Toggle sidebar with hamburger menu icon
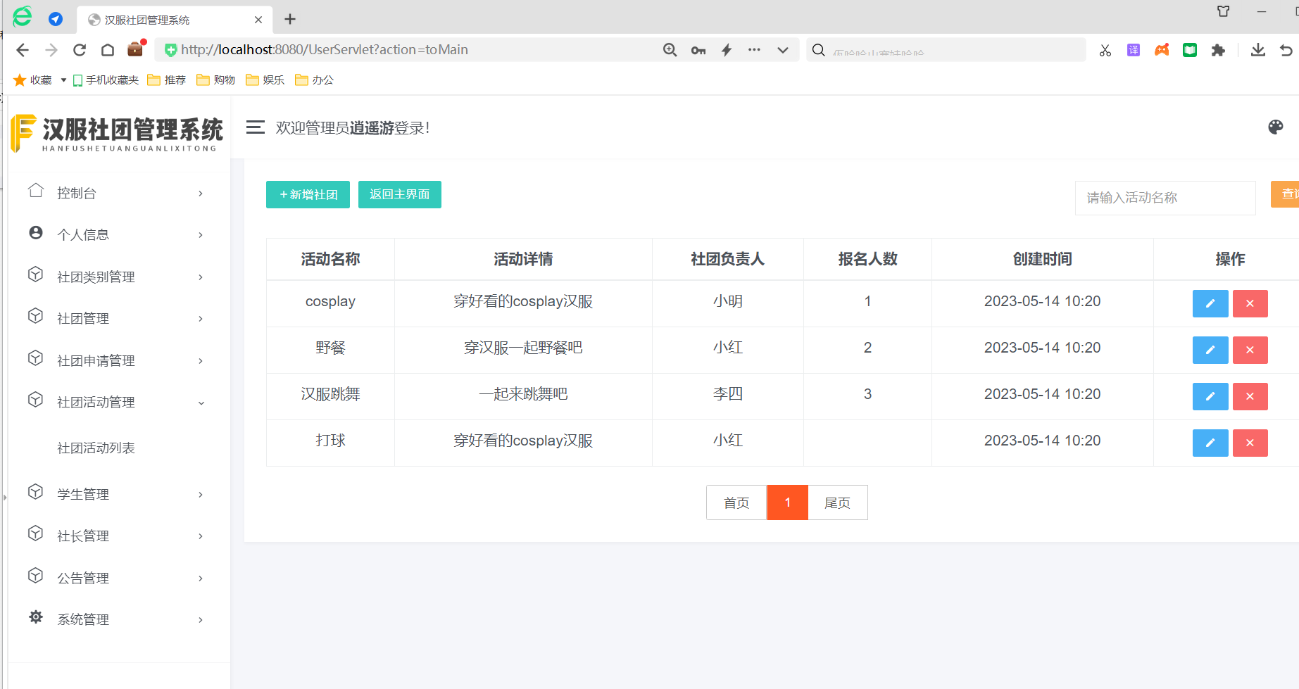This screenshot has height=689, width=1299. pyautogui.click(x=256, y=127)
